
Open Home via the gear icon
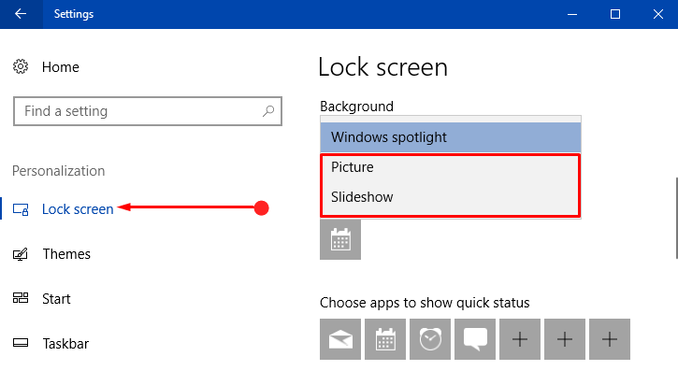coord(21,66)
